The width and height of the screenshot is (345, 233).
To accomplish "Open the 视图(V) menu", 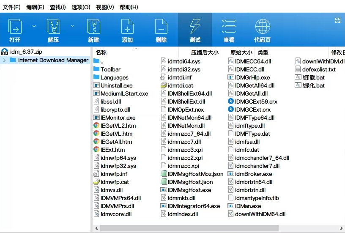I will click(105, 7).
